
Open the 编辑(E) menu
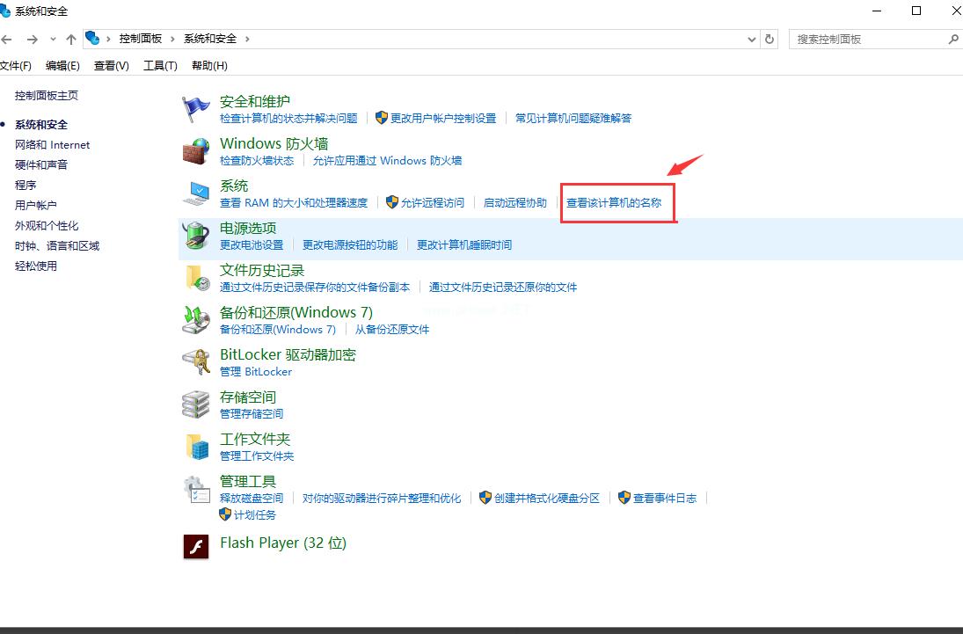62,66
